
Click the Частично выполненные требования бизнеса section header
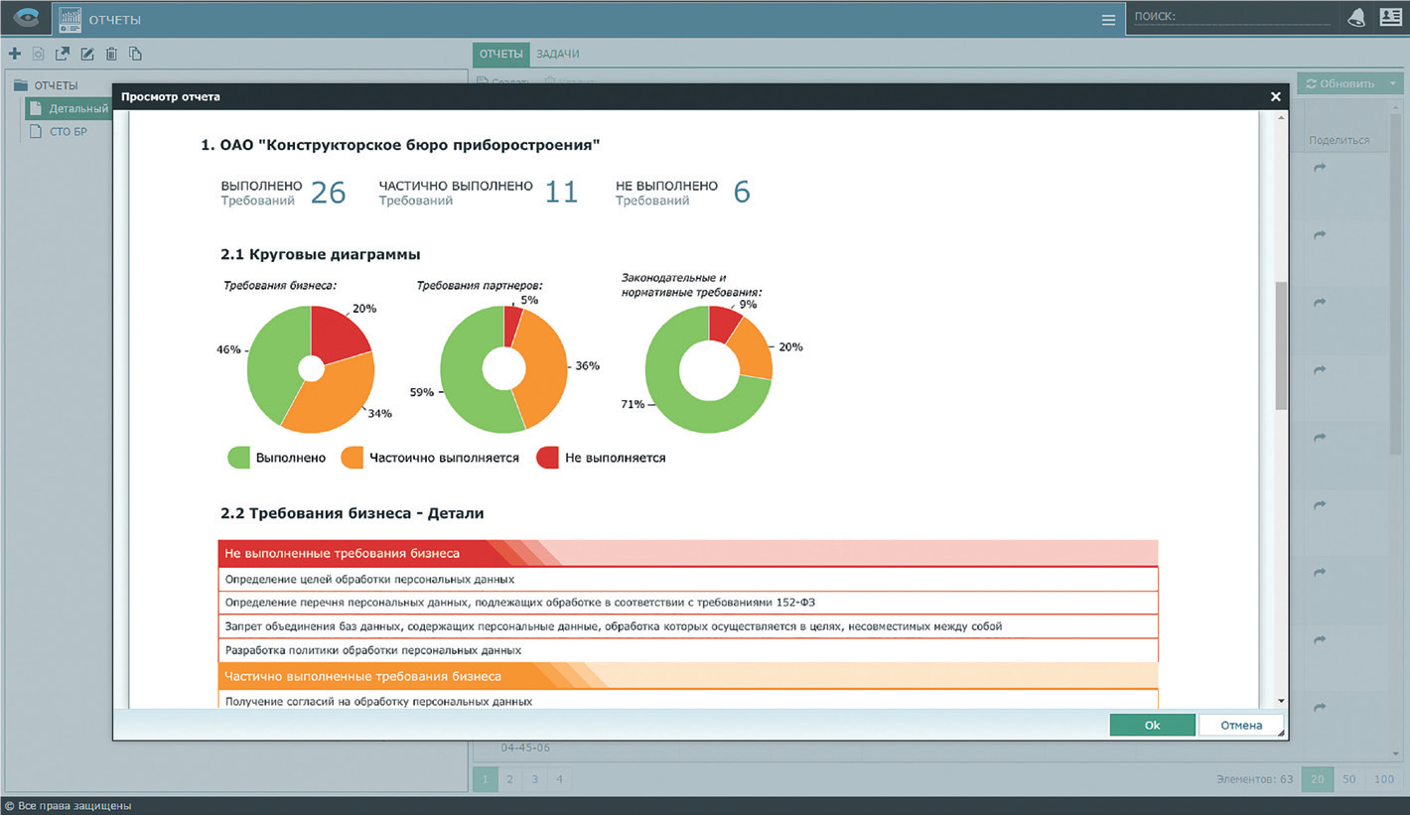pos(687,676)
